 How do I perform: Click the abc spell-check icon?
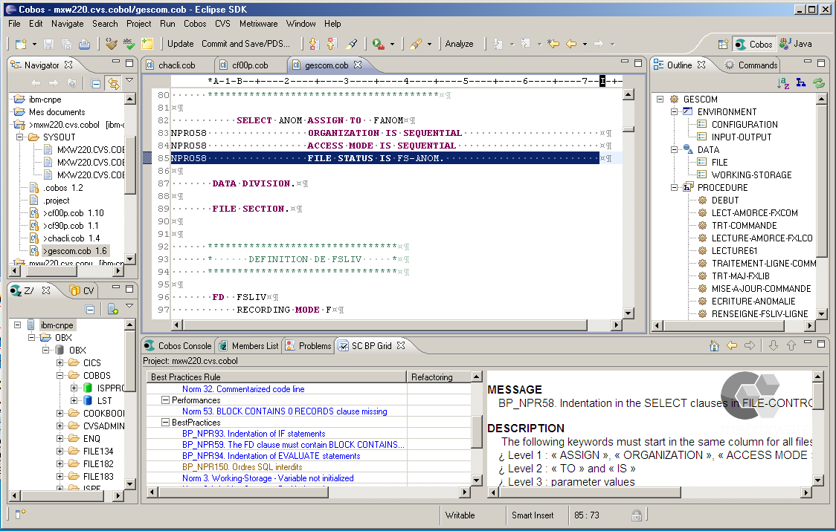point(129,44)
